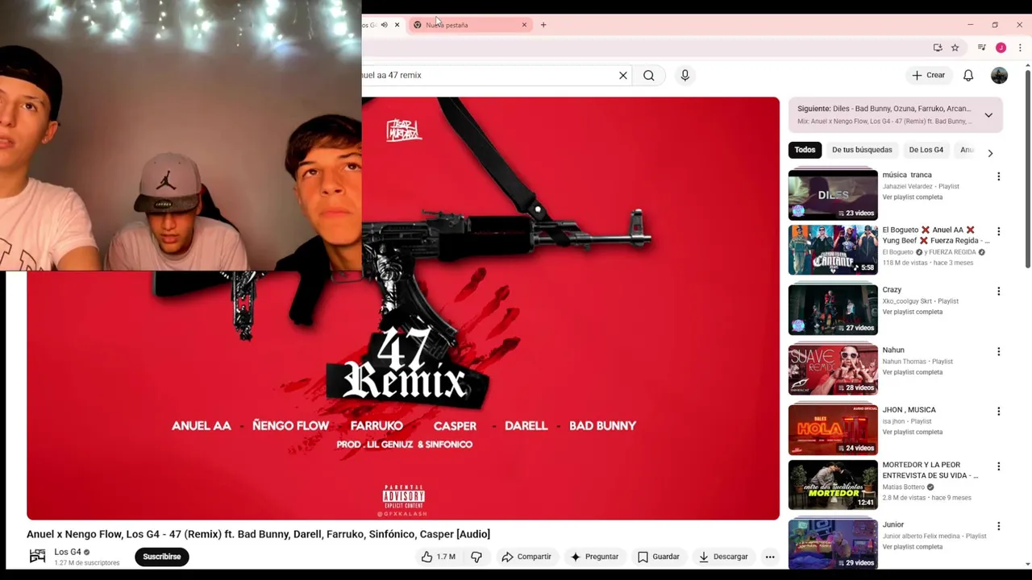
Task: Open música tranca playlist thumbnail
Action: click(x=833, y=194)
